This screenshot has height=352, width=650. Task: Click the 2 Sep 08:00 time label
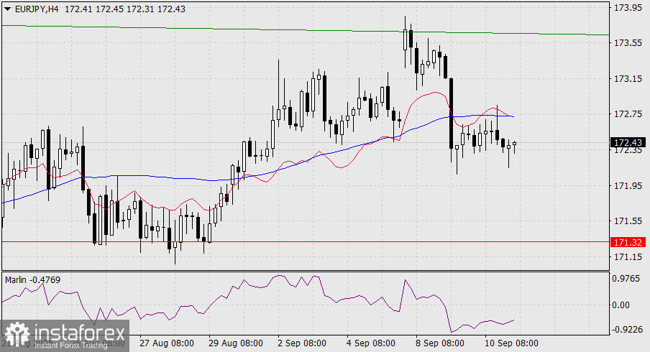click(x=302, y=343)
